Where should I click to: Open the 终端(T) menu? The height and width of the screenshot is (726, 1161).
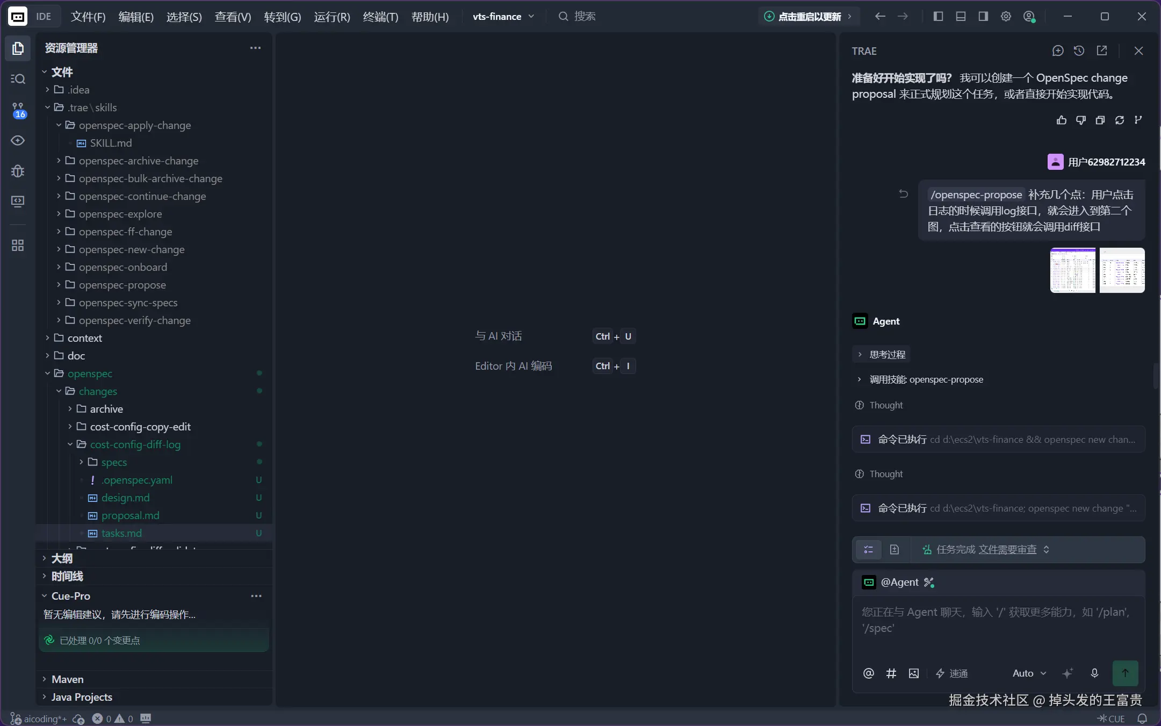[380, 17]
